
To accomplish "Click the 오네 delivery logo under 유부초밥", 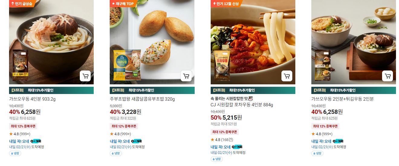I will [x=137, y=141].
